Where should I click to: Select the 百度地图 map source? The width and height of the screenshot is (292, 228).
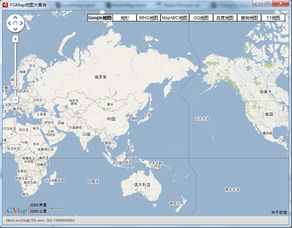225,18
